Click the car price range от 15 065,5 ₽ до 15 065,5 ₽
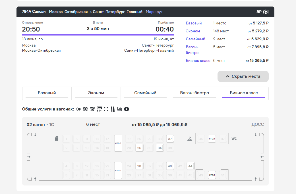 (160, 125)
